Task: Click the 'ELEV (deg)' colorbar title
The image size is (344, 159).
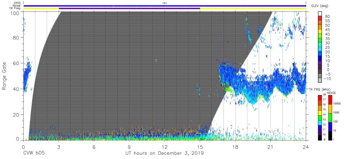Action: click(320, 6)
